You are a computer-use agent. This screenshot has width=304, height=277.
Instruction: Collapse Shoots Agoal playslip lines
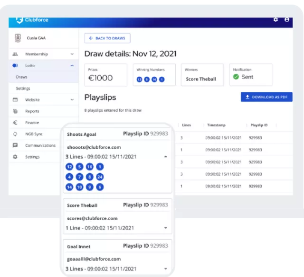[x=165, y=156]
